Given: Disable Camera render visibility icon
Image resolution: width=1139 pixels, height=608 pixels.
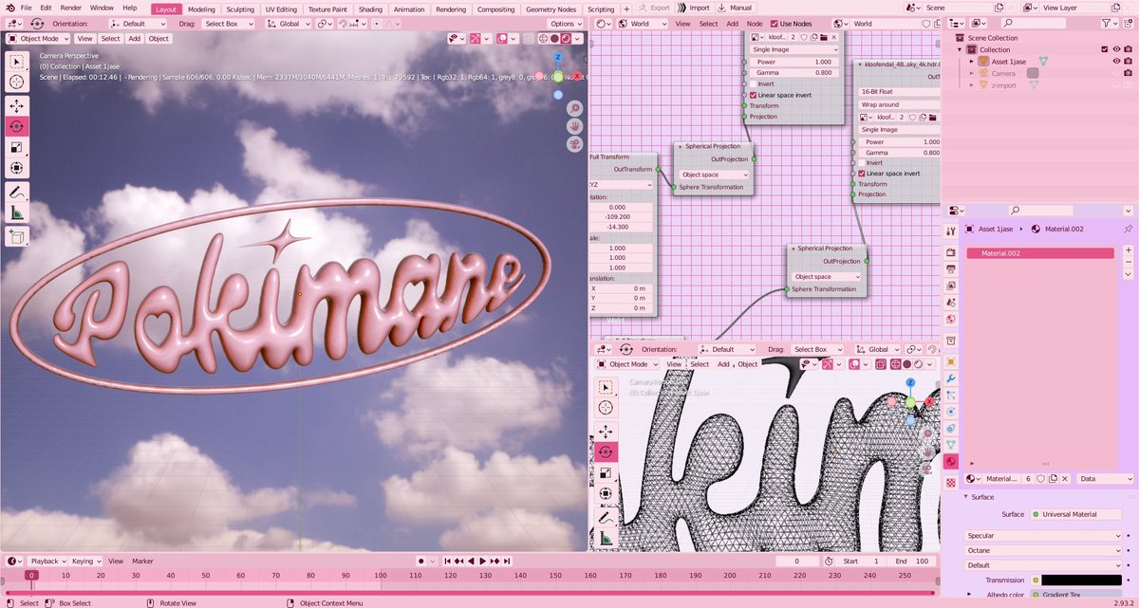Looking at the screenshot, I should (1129, 73).
